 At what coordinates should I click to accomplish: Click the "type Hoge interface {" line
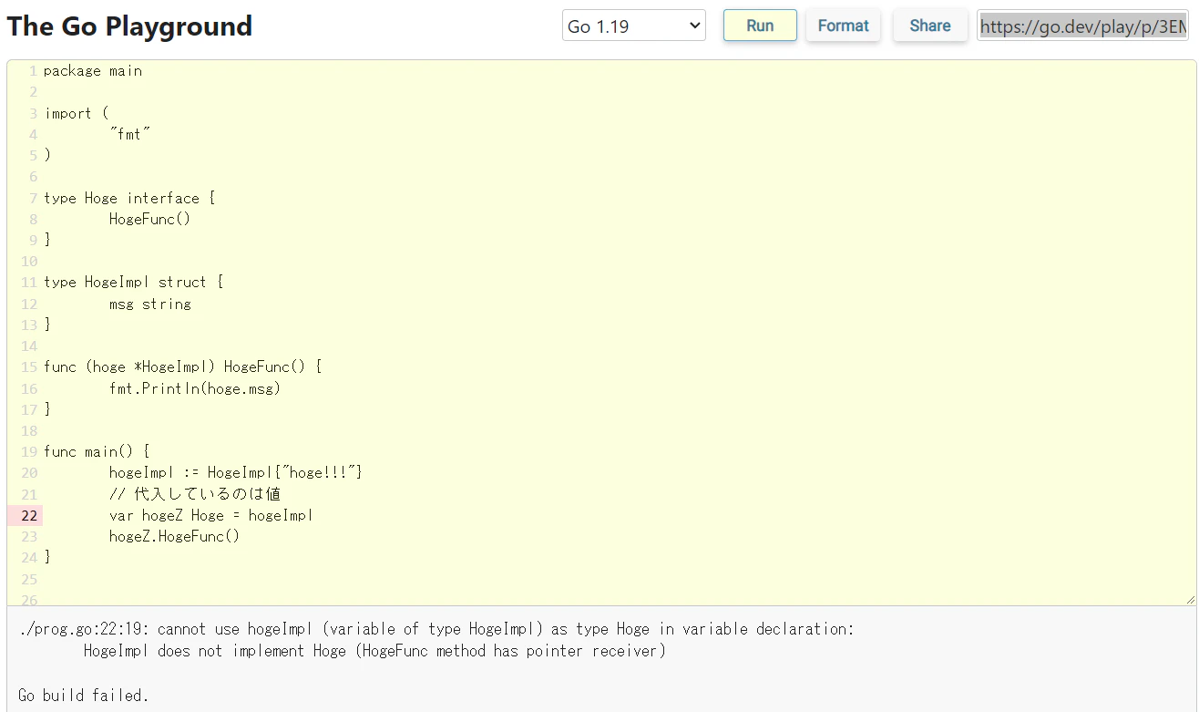(x=129, y=198)
